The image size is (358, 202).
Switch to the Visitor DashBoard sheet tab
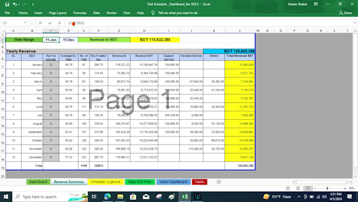(x=173, y=182)
